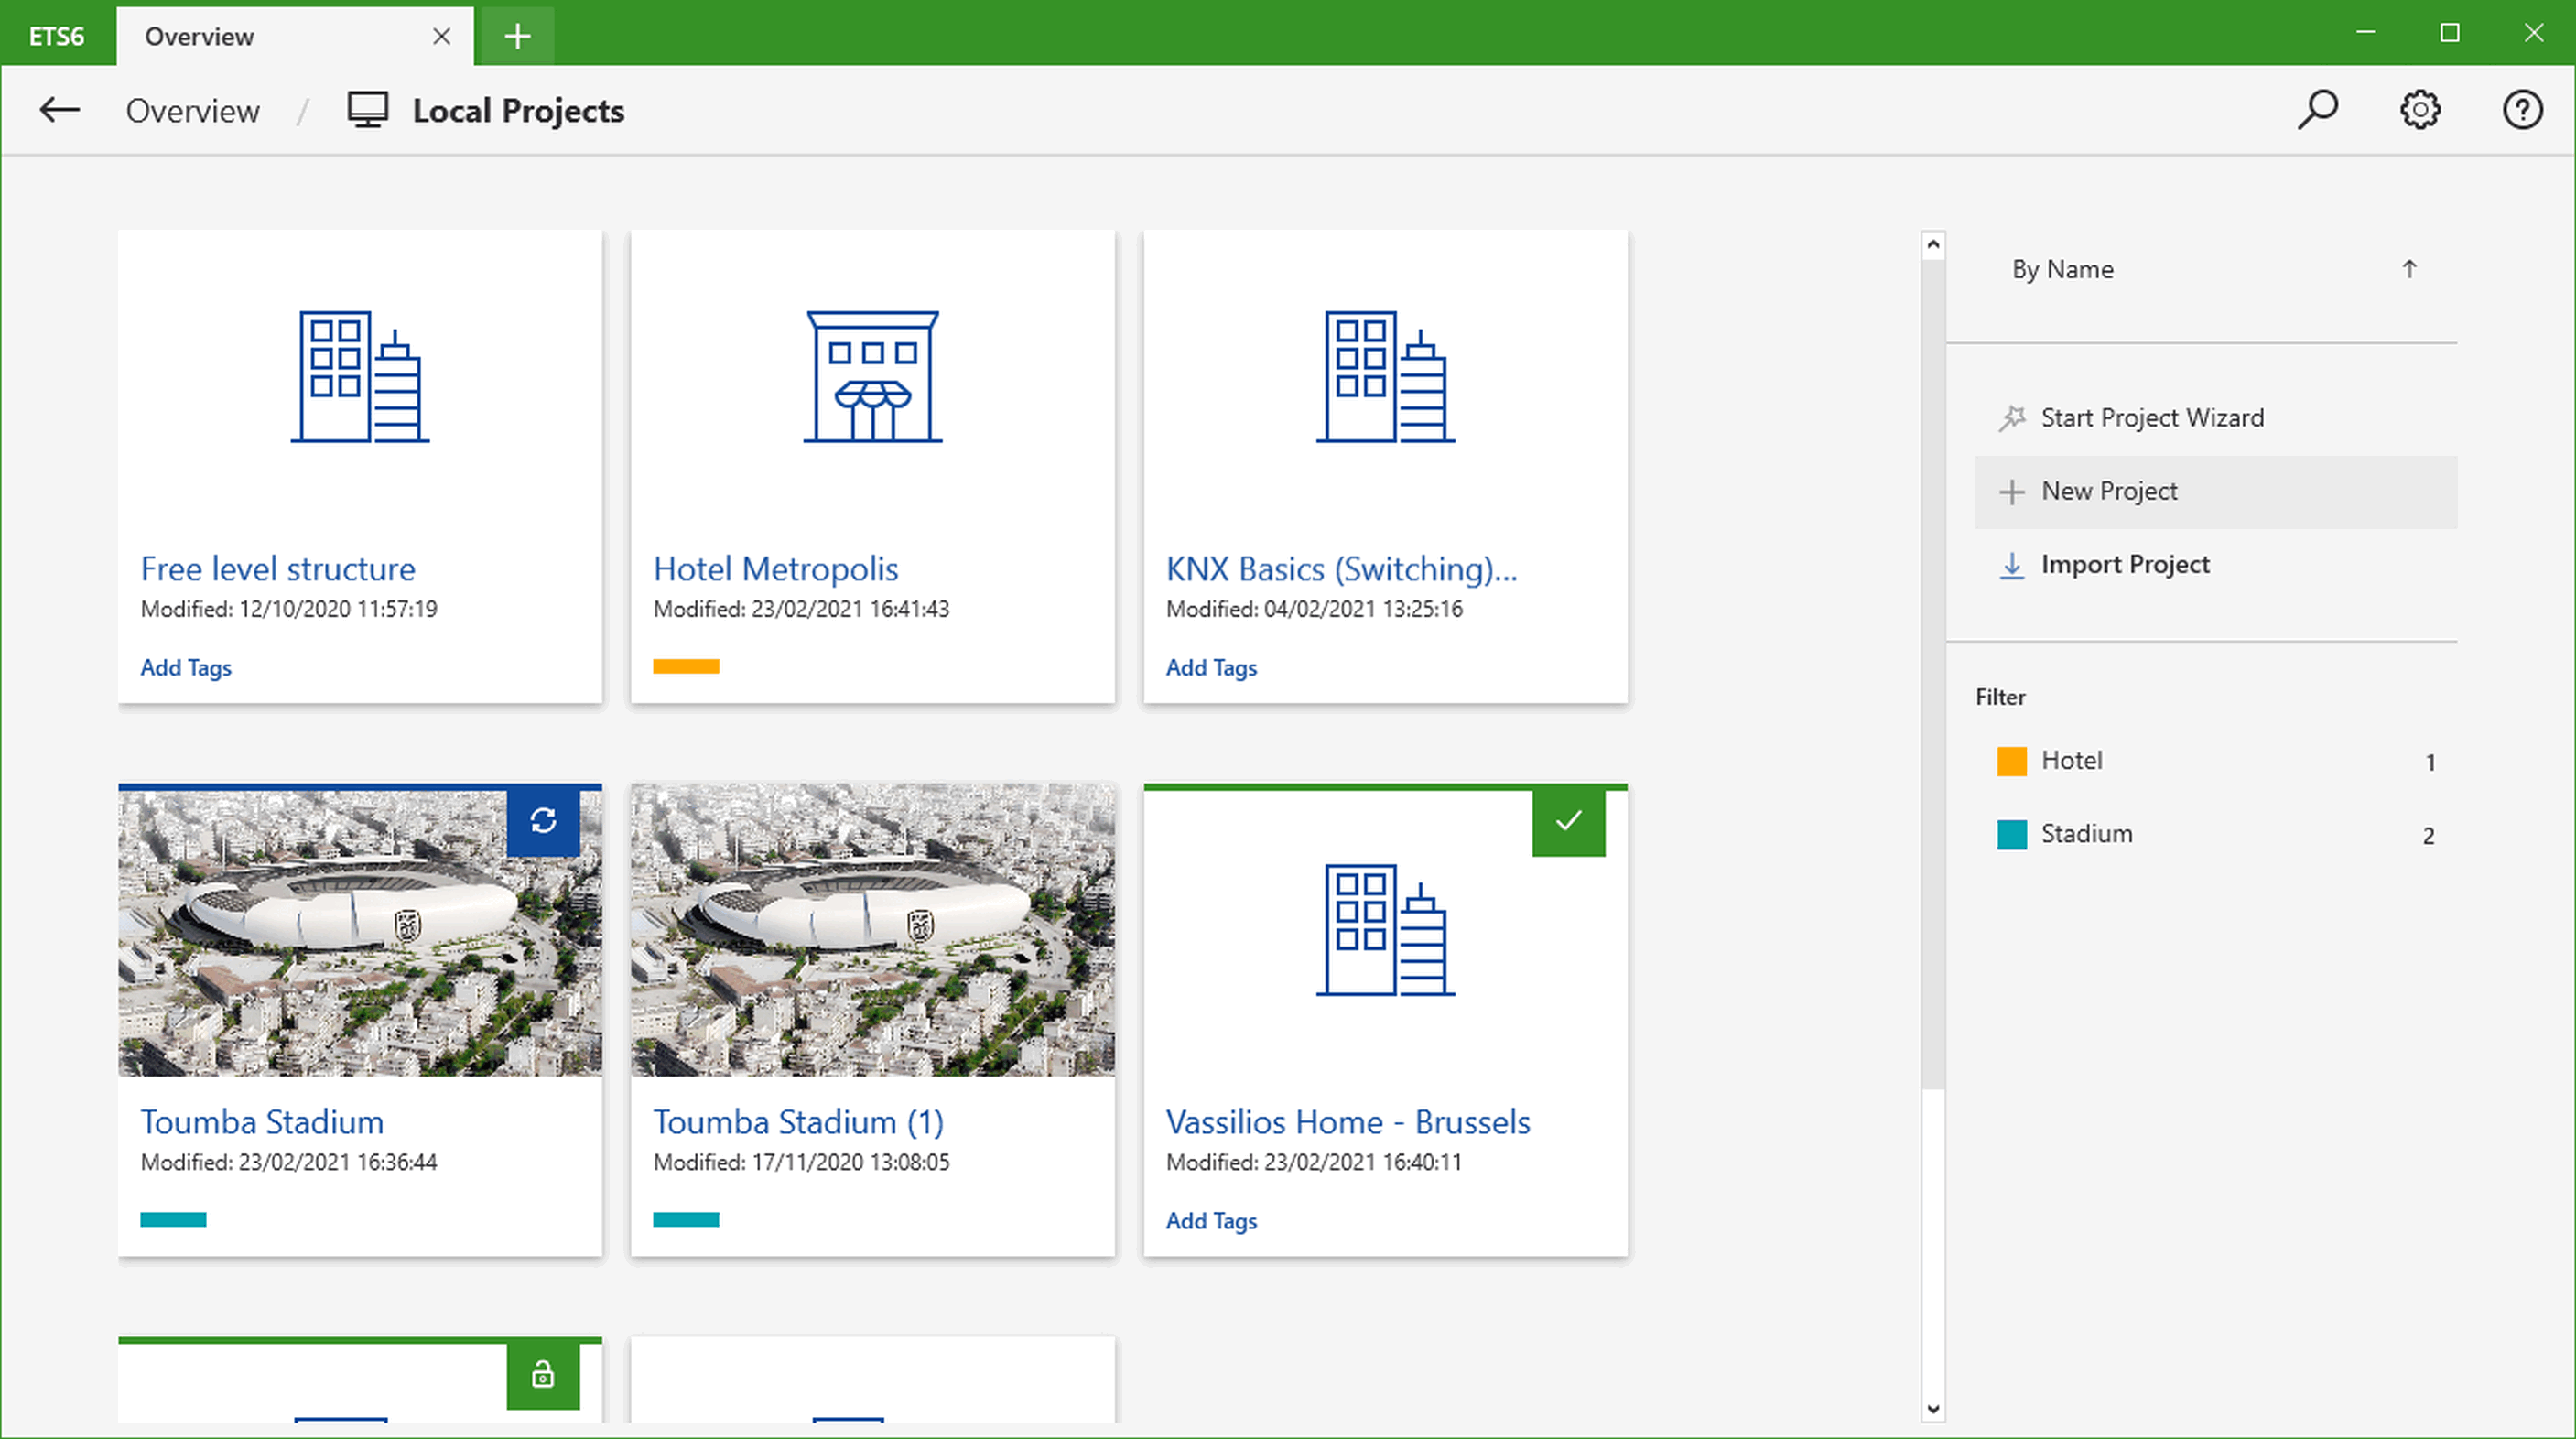
Task: Filter projects by Stadium tag
Action: click(x=2215, y=834)
